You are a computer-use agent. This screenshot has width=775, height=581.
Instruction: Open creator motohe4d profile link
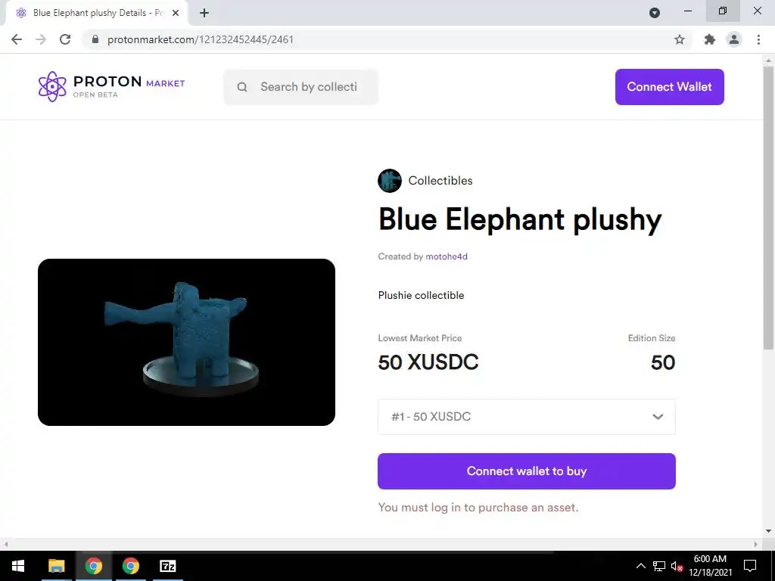click(447, 256)
